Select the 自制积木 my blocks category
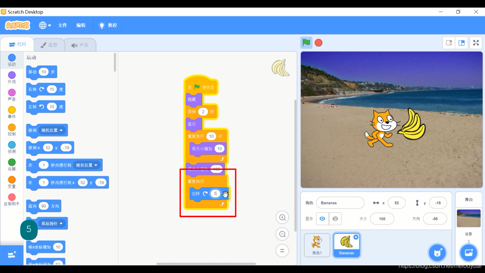Image resolution: width=485 pixels, height=273 pixels. [x=12, y=199]
